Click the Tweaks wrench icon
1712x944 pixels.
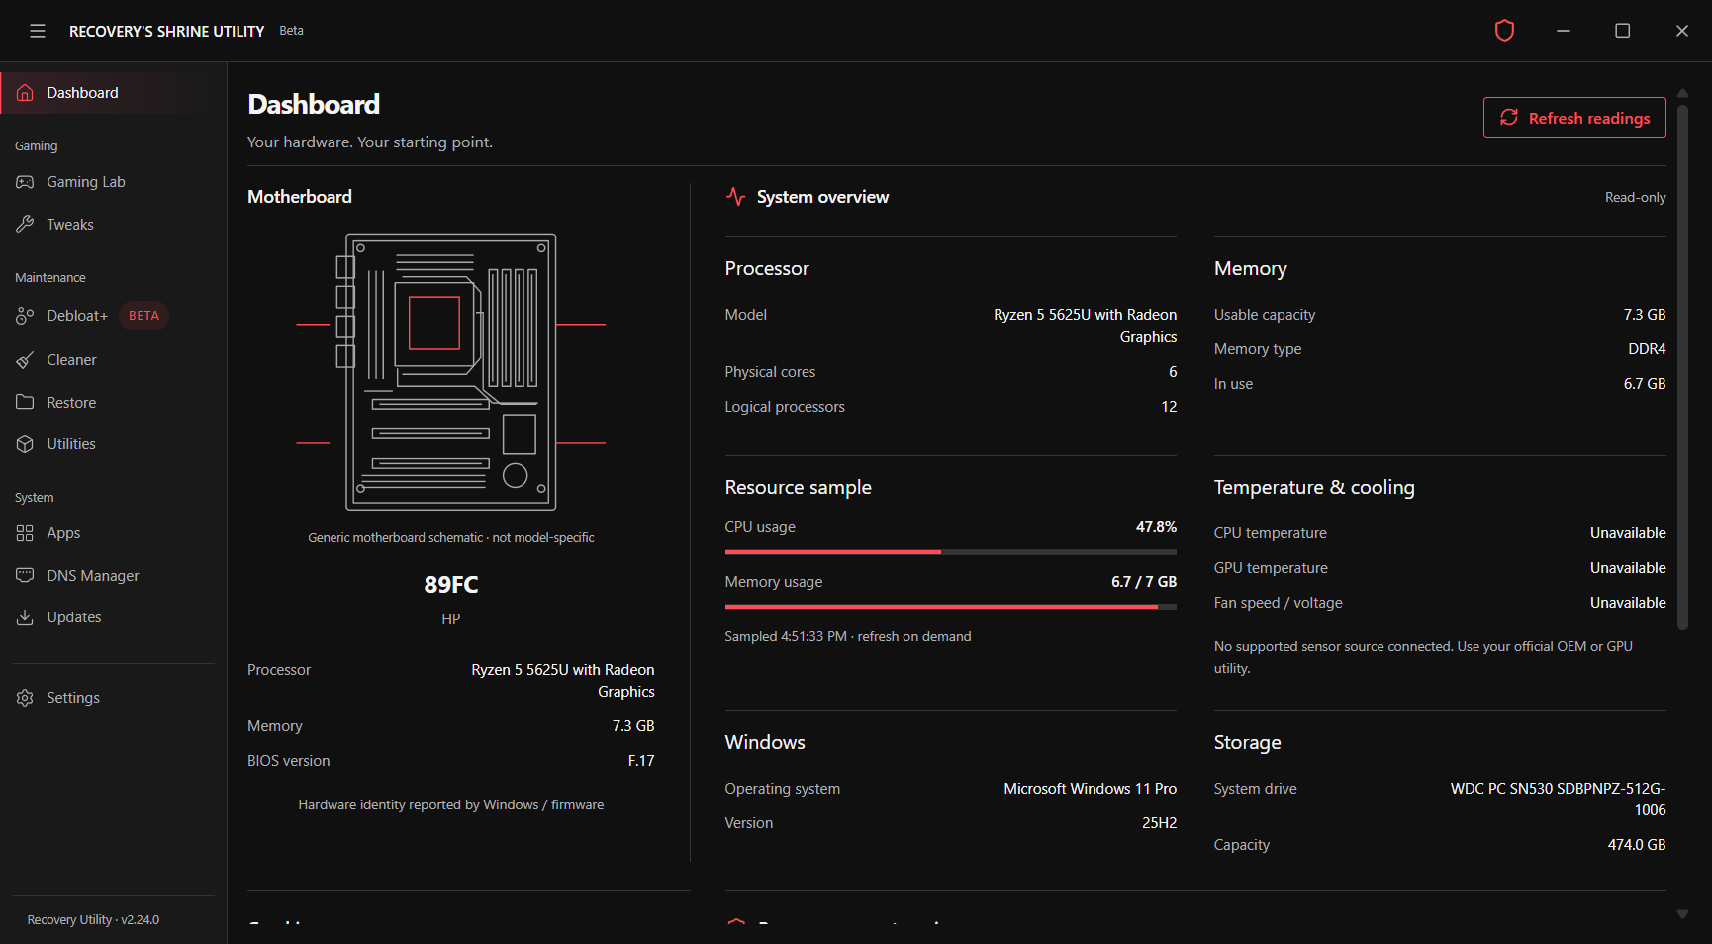pos(25,225)
